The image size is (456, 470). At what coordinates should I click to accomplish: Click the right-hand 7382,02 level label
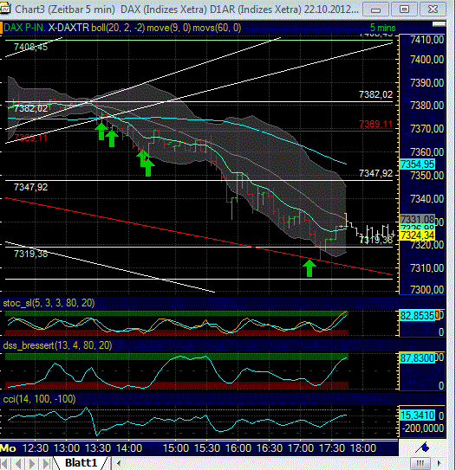tap(375, 94)
